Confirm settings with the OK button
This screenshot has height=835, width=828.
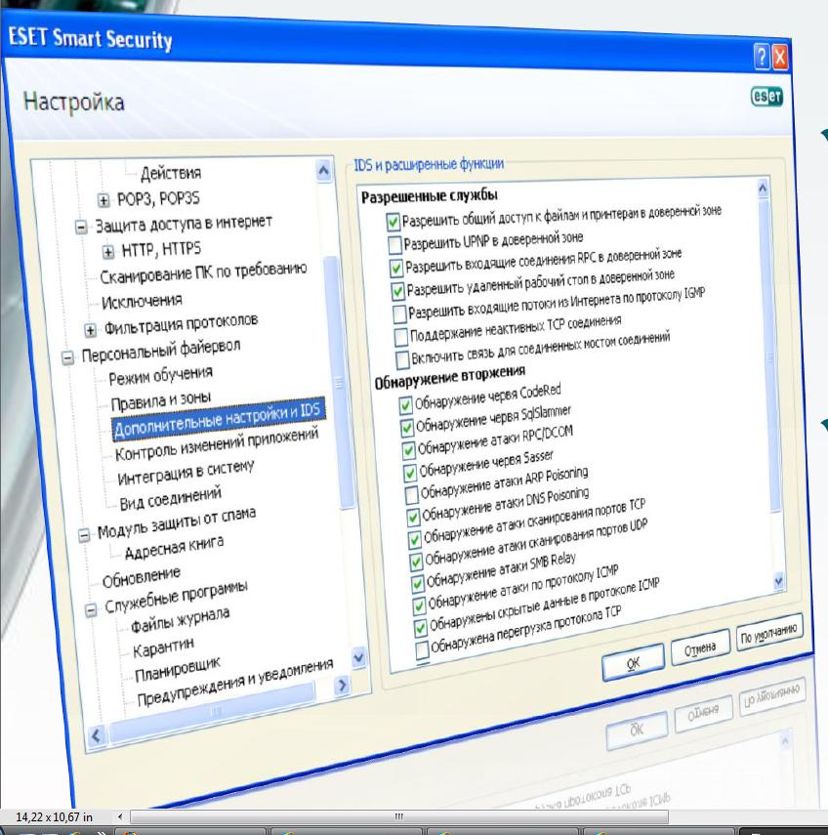[633, 662]
